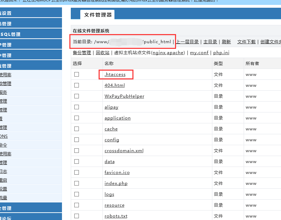Open the nginx site config link
Screen dimensions: 281x220
click(x=159, y=53)
